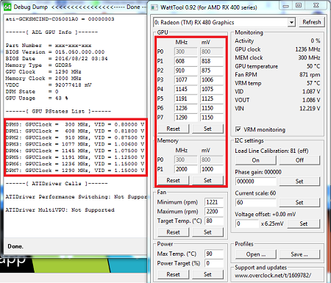Image resolution: width=331 pixels, height=283 pixels.
Task: Click the fan Maximum rpm field
Action: tap(214, 212)
